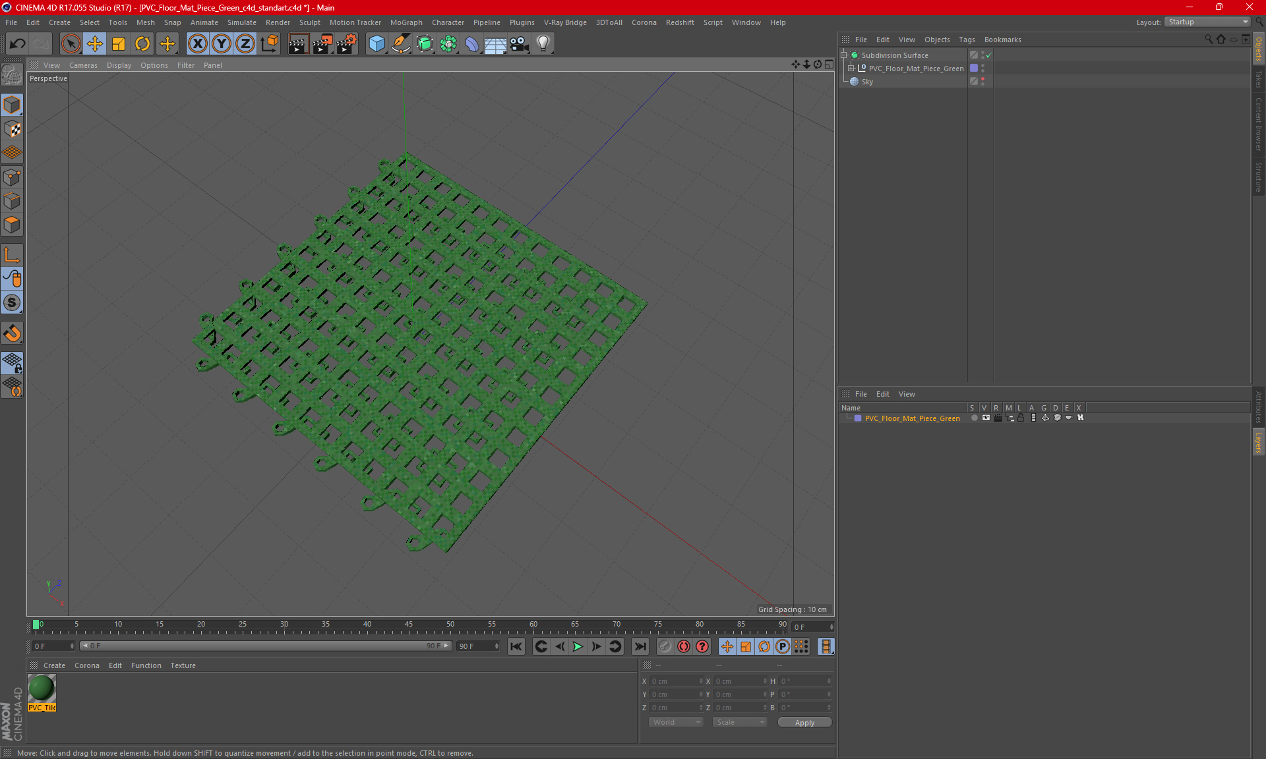
Task: Click Render View clapperboard icon
Action: pos(298,44)
